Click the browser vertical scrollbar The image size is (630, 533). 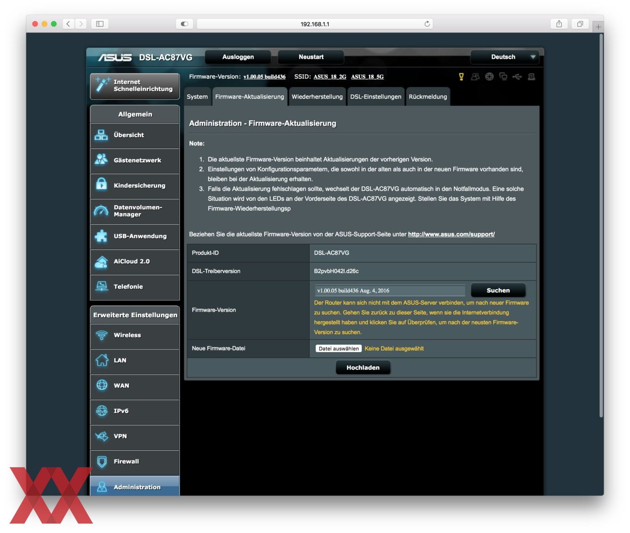(601, 225)
